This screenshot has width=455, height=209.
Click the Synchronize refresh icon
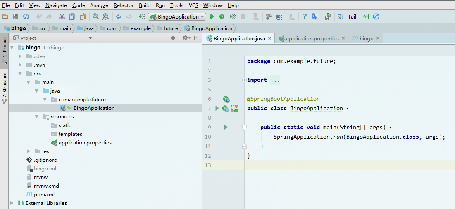(x=26, y=17)
